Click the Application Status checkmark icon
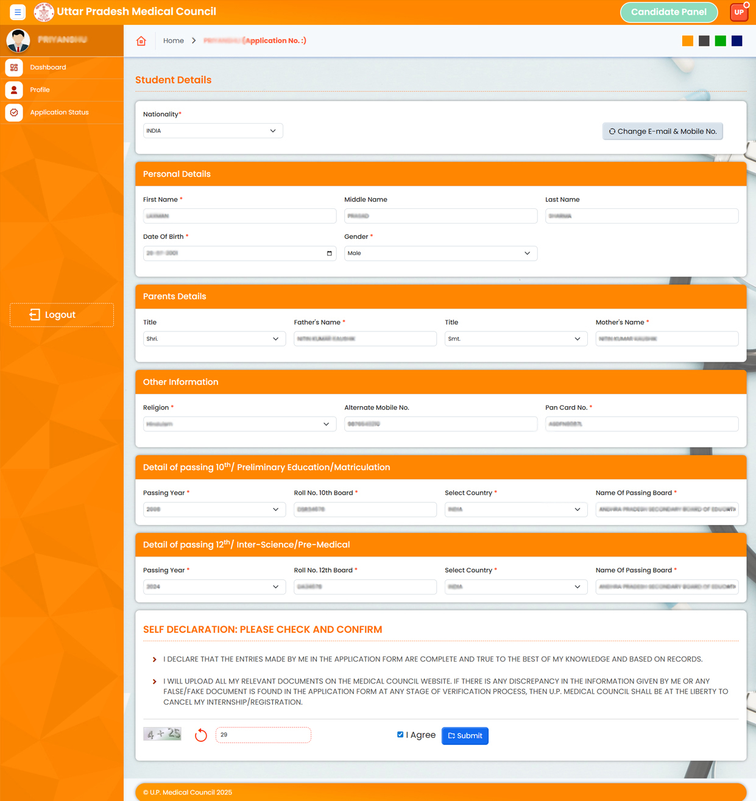This screenshot has height=801, width=756. point(14,113)
